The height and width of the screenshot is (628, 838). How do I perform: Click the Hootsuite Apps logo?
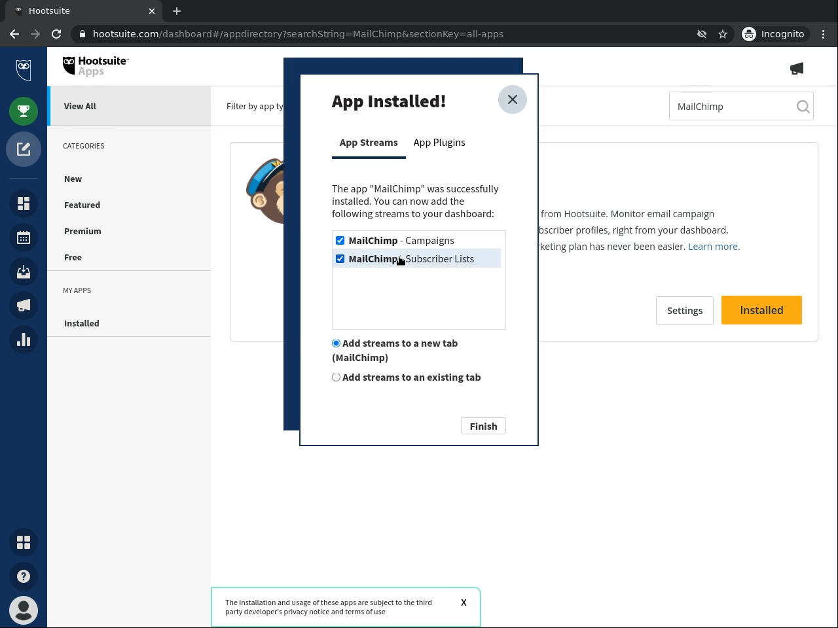click(96, 66)
